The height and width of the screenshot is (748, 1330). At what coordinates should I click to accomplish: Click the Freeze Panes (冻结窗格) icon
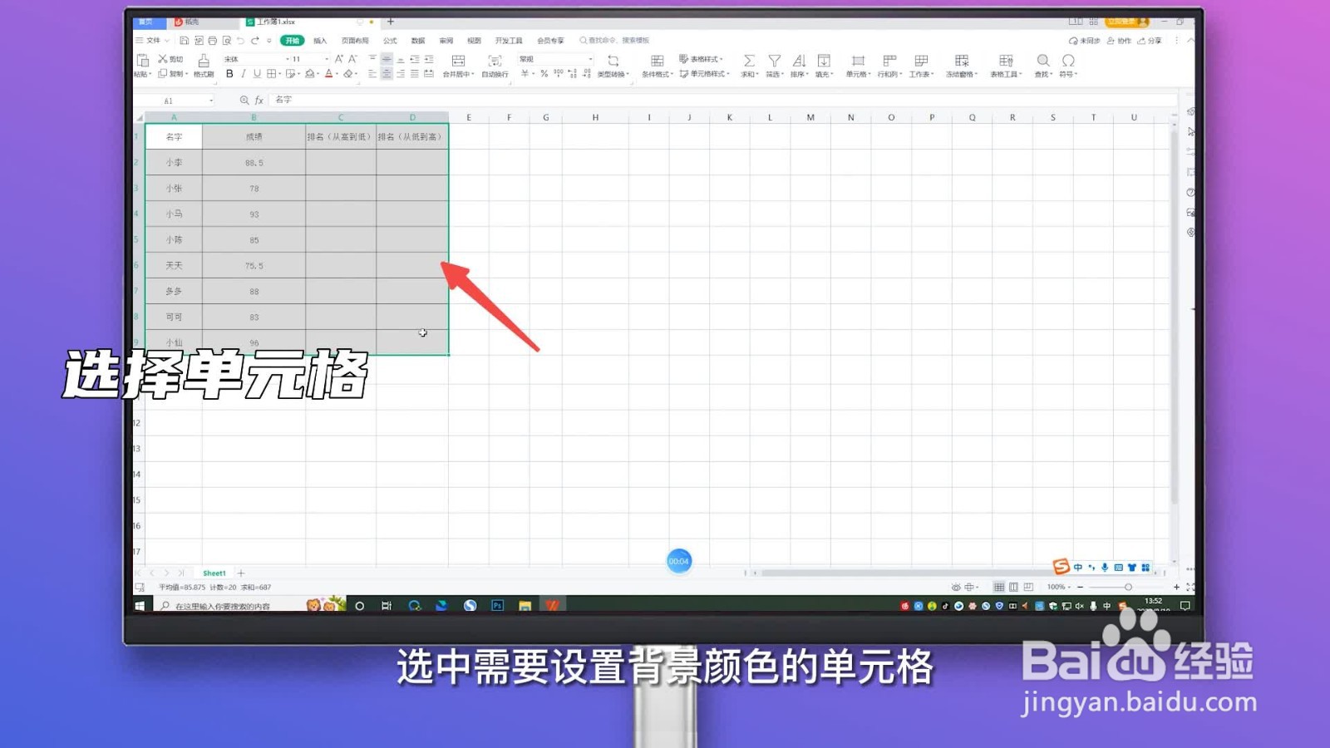tap(962, 61)
